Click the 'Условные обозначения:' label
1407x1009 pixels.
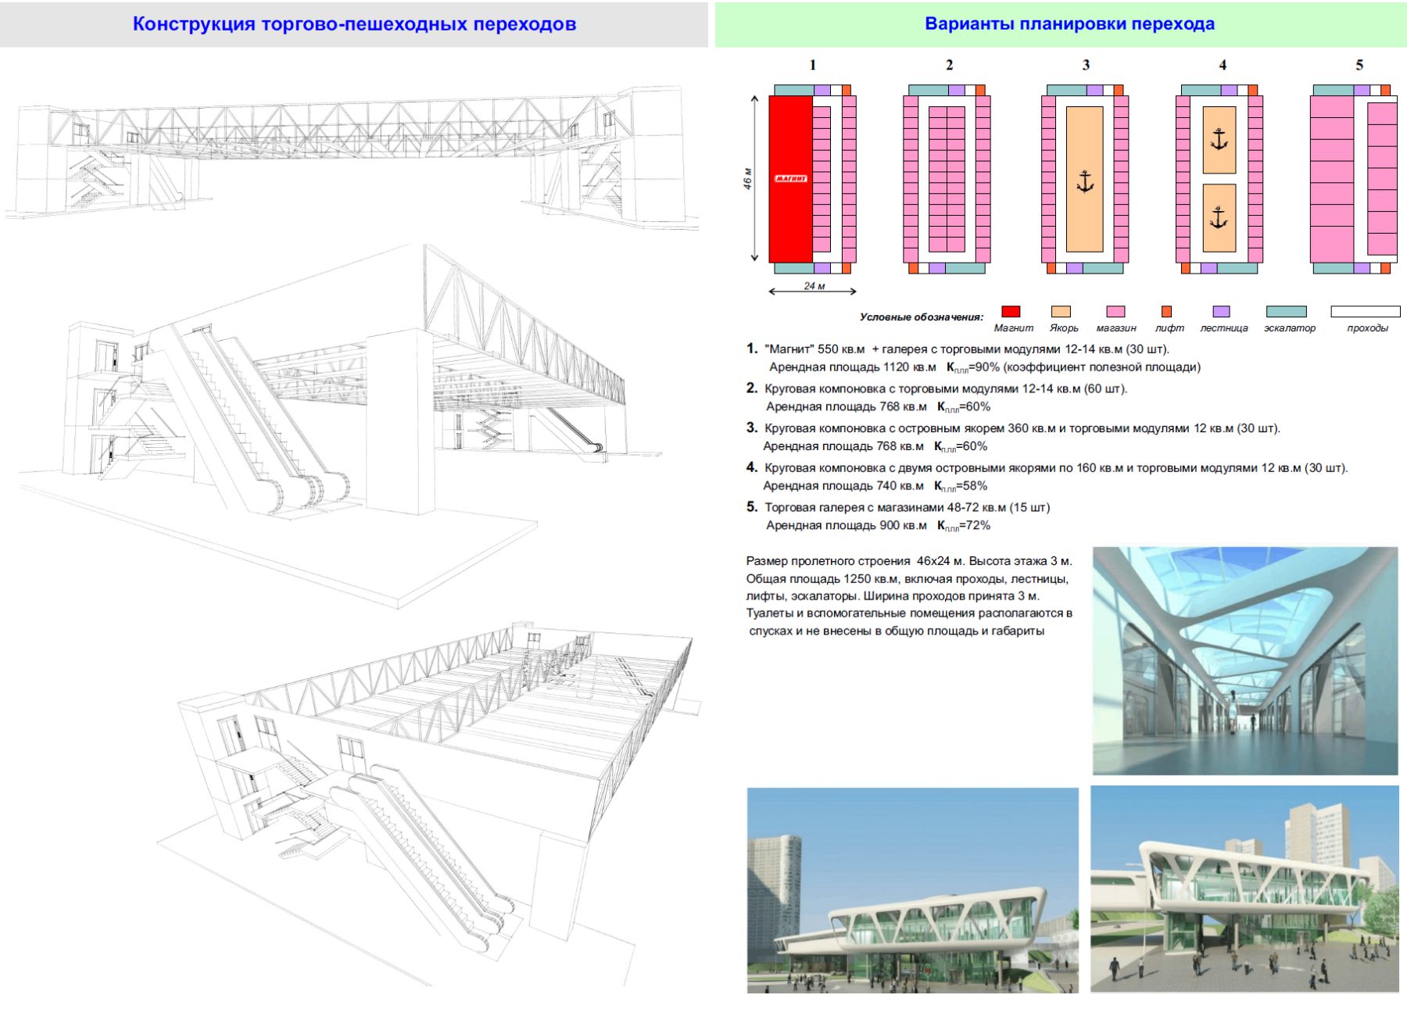(922, 317)
